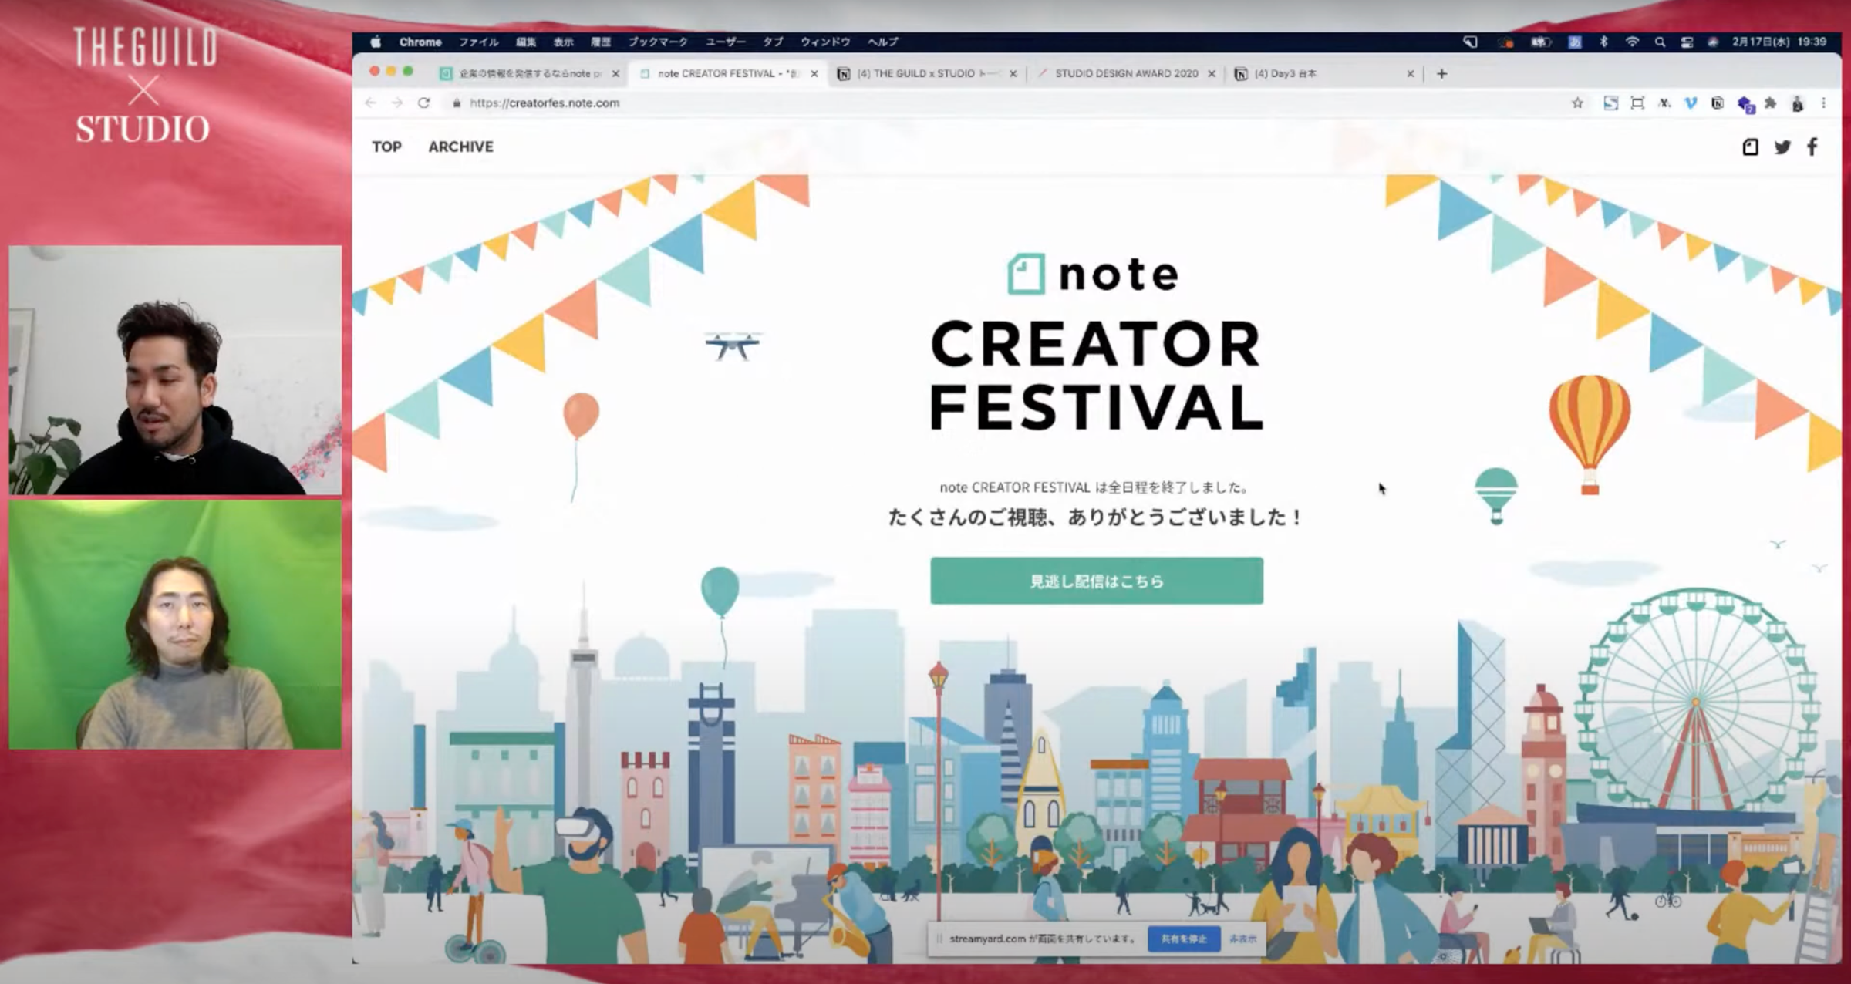Click the 共有を停止 stop sharing button

tap(1184, 939)
